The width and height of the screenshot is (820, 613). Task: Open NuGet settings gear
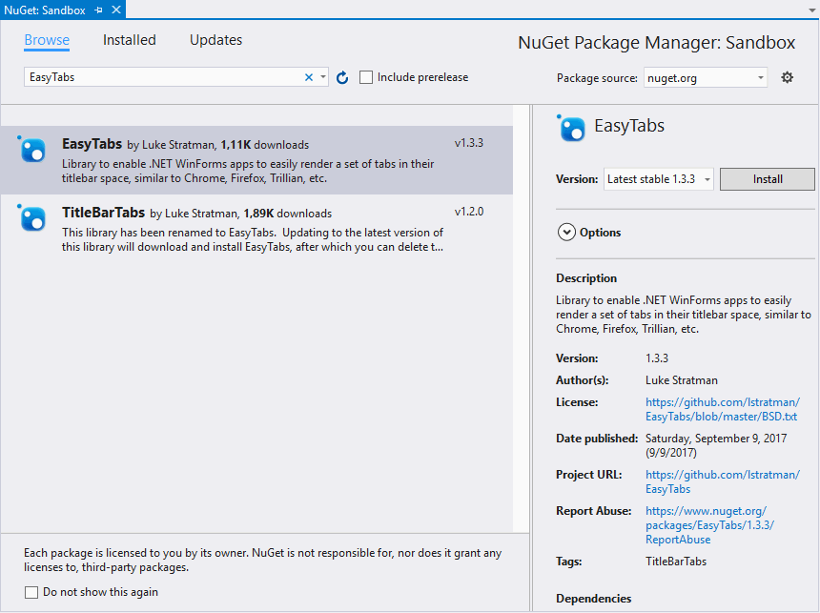pos(787,77)
